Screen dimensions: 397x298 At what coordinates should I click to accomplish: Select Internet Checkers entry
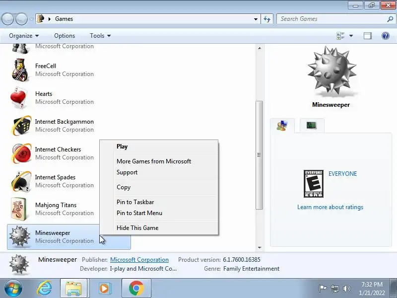click(x=53, y=153)
